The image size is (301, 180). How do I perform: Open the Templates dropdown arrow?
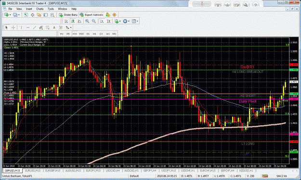coord(137,22)
